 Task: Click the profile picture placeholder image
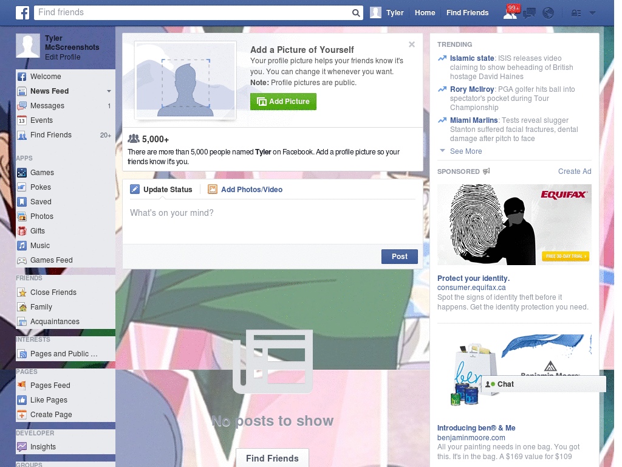(x=186, y=80)
